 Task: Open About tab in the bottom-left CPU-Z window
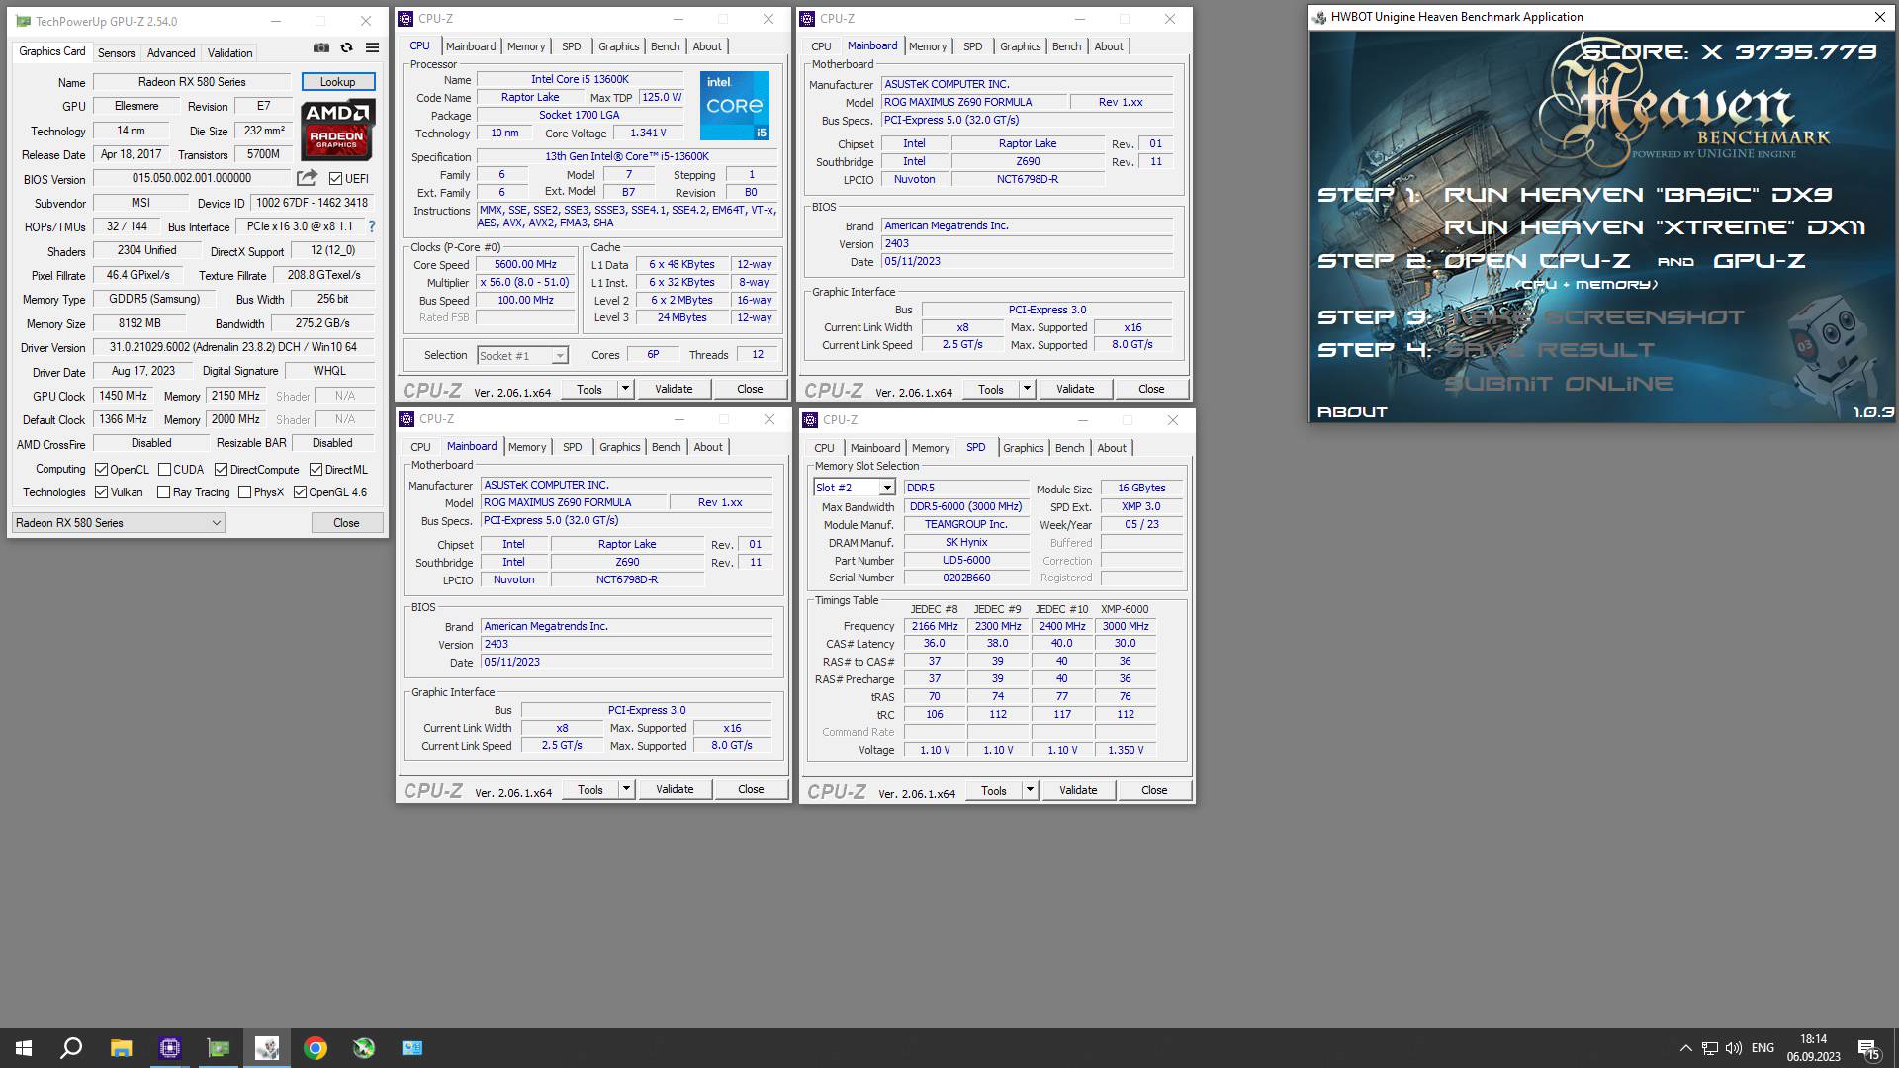(x=708, y=447)
